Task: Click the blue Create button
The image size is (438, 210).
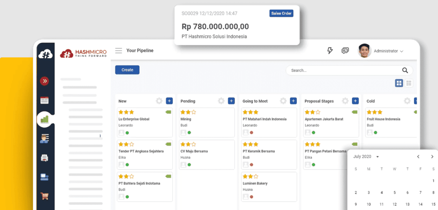Action: (x=127, y=70)
